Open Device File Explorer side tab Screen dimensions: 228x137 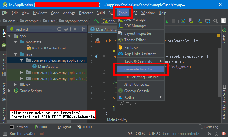pos(224,102)
